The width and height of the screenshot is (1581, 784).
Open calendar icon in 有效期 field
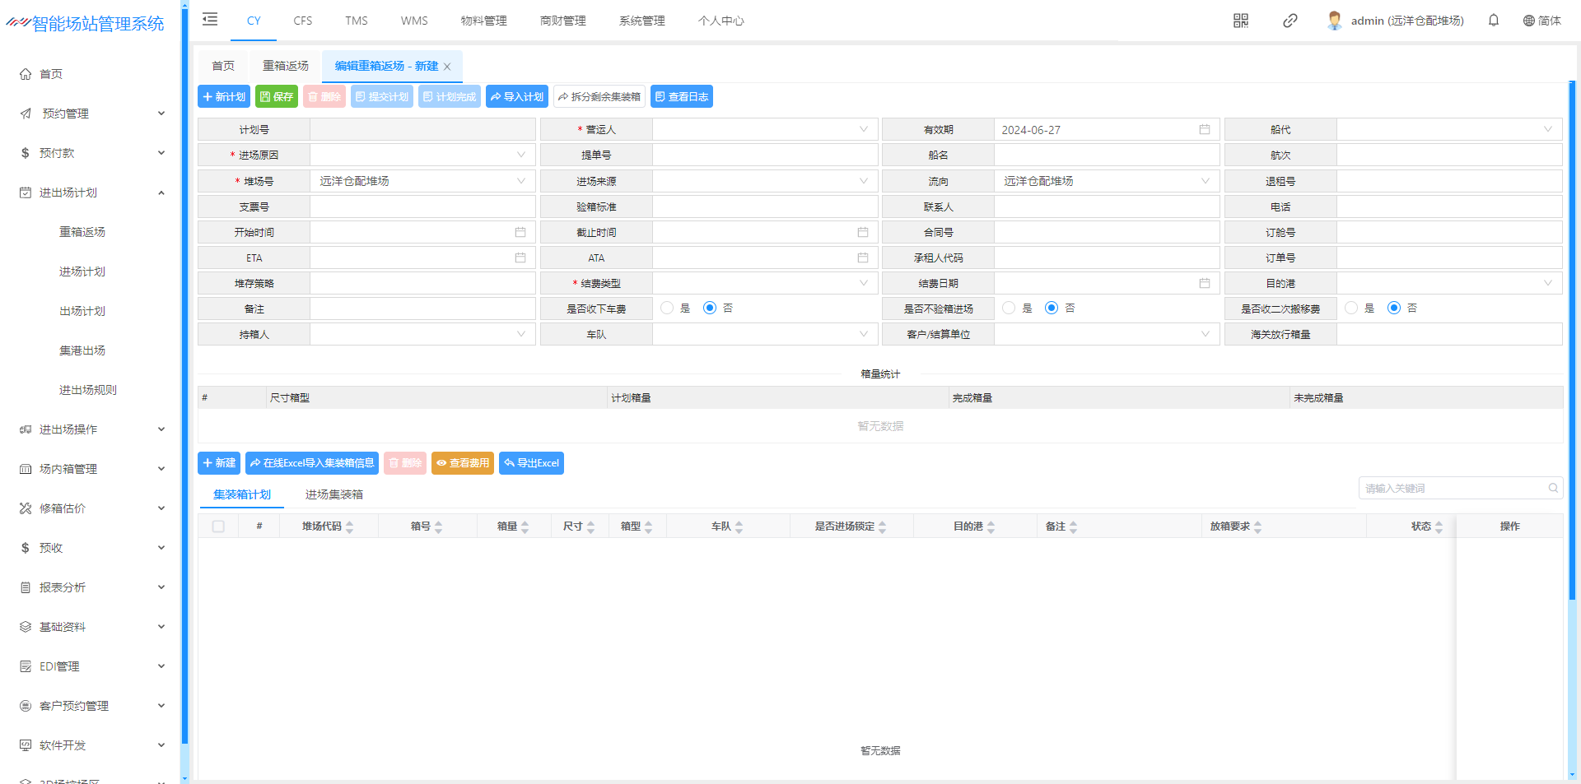coord(1204,130)
